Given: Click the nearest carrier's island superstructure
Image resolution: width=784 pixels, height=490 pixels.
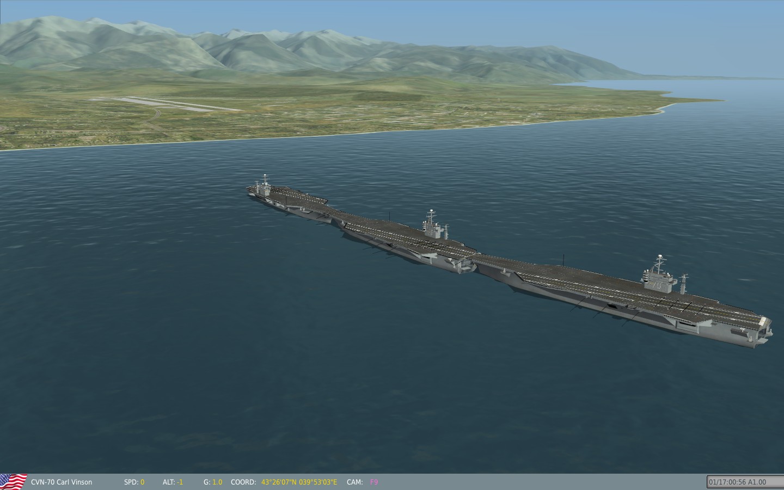Looking at the screenshot, I should click(x=659, y=280).
